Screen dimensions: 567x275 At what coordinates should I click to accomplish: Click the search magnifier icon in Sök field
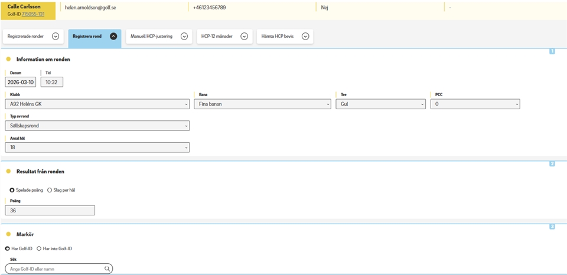(x=107, y=269)
